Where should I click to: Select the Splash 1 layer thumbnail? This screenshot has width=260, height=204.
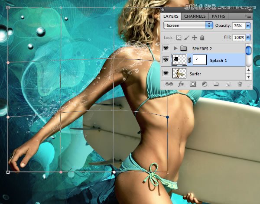(179, 60)
